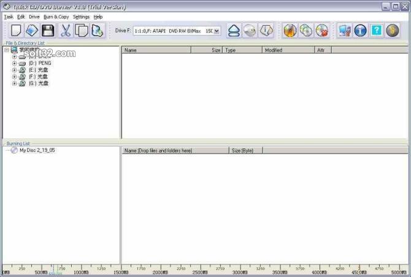
Task: Open the Burn & Copy menu
Action: [x=56, y=17]
